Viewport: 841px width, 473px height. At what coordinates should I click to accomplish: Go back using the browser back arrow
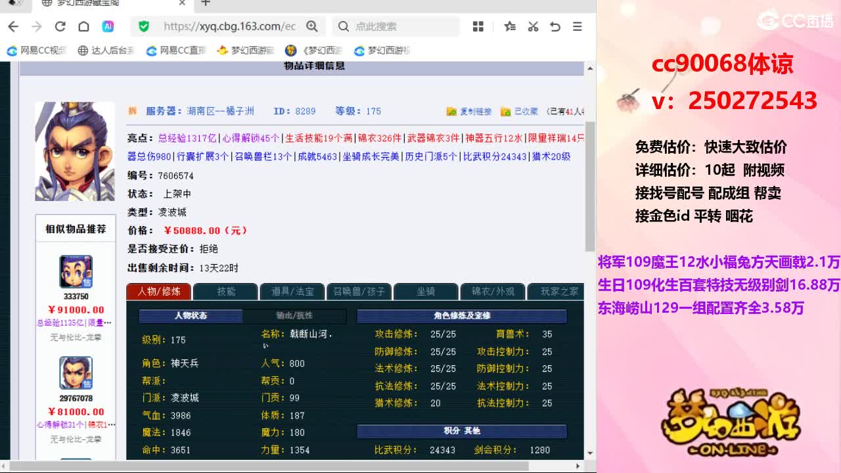pos(13,26)
